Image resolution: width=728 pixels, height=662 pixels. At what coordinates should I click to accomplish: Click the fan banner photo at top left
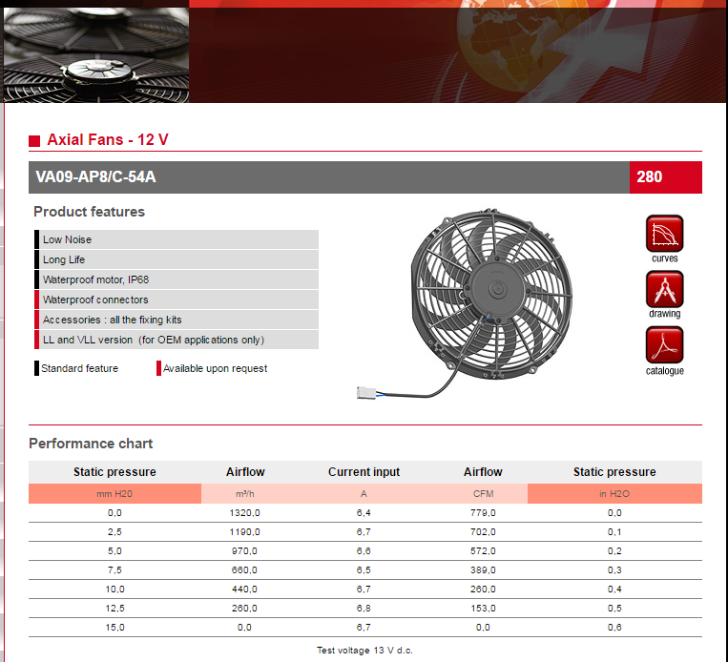pos(96,54)
